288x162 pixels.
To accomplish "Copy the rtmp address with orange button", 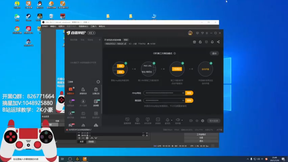I will pos(189,93).
